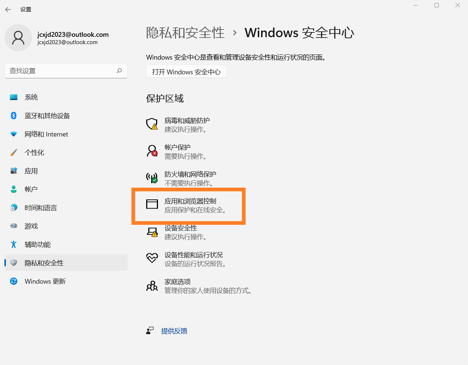The height and width of the screenshot is (365, 468).
Task: Click the 应用 apps icon
Action: point(14,171)
